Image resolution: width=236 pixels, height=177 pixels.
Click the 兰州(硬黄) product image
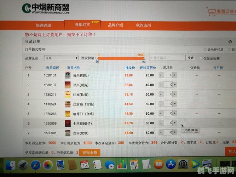pyautogui.click(x=68, y=85)
